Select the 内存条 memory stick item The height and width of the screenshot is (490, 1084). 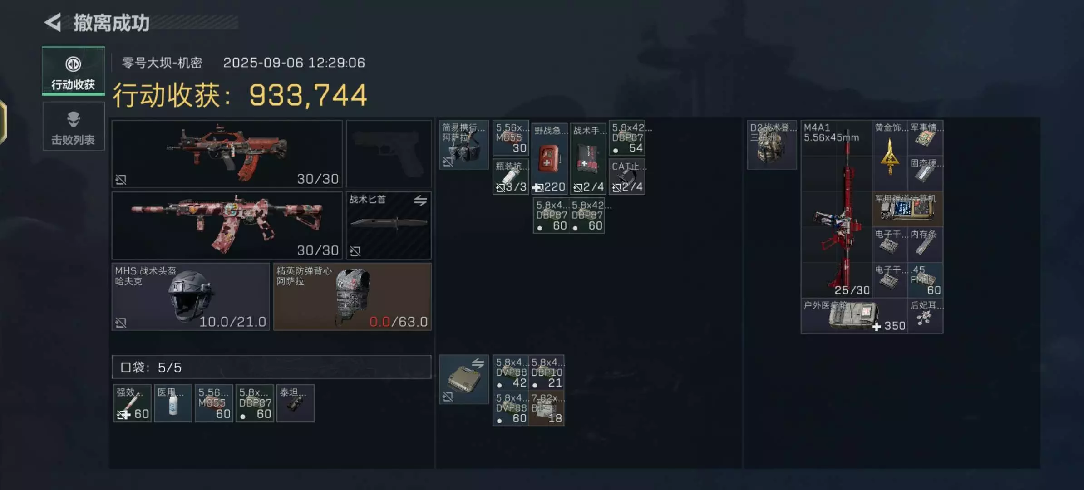tap(925, 244)
